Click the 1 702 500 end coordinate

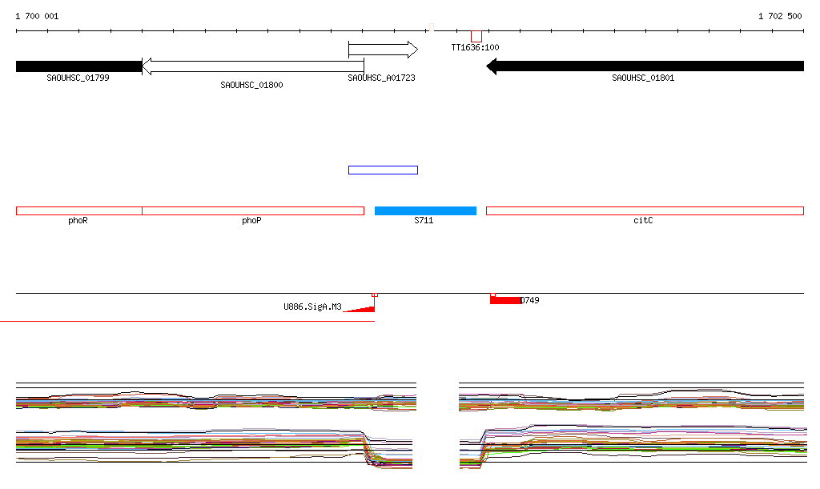point(780,16)
